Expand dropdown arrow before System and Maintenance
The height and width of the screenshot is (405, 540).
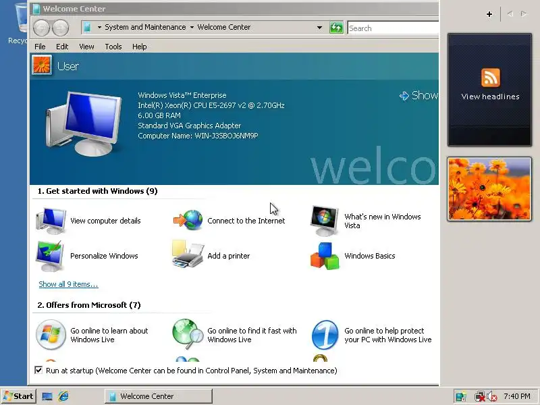[99, 27]
